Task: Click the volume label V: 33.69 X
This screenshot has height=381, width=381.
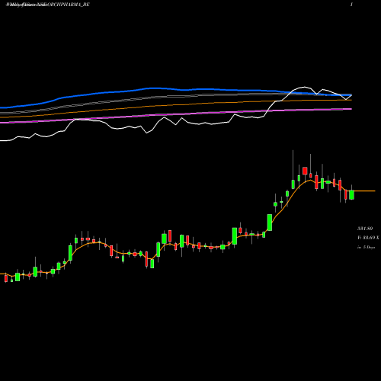Action: 368,238
